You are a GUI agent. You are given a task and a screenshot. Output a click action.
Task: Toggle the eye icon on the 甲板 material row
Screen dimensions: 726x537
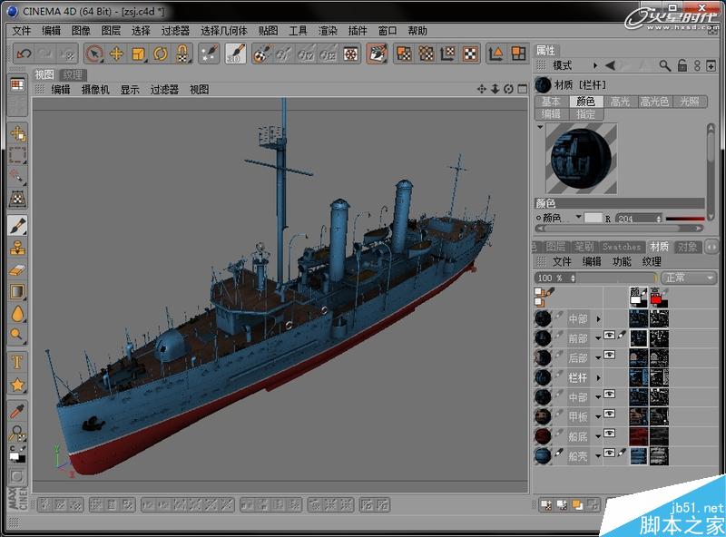(x=610, y=415)
